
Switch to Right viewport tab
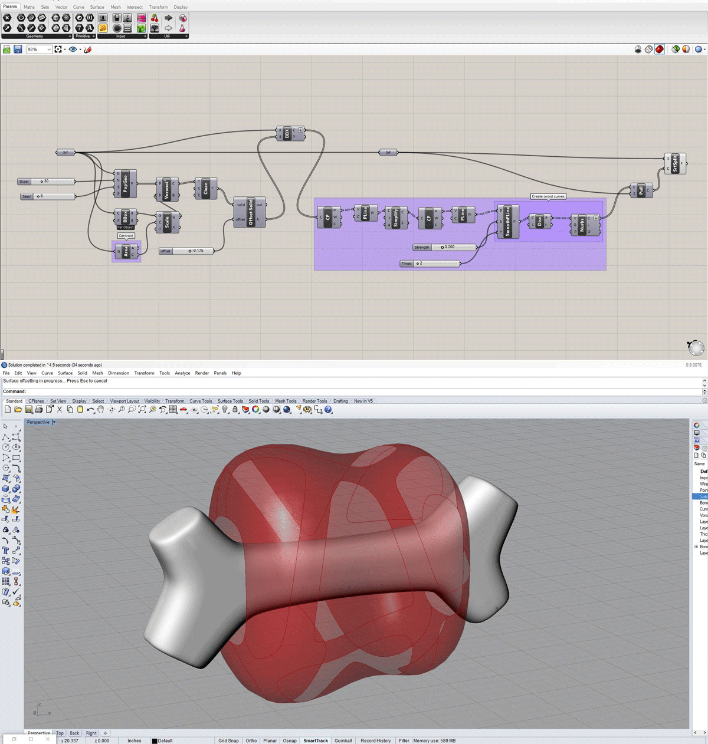(x=91, y=733)
